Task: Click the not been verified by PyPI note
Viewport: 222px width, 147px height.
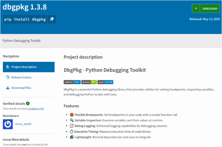Action: (x=25, y=145)
